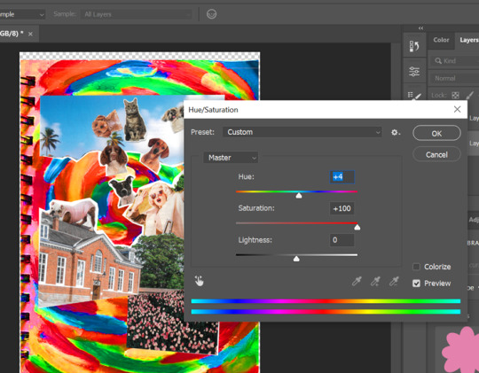Click the Hue slider handle
This screenshot has width=479, height=373.
(299, 195)
